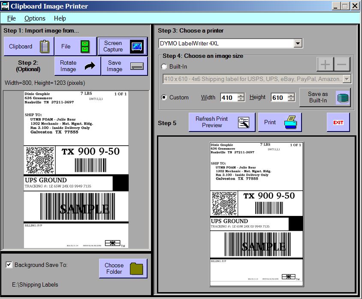Click the clipboard icon to import from clipboard
The image size is (362, 299).
[x=45, y=47]
